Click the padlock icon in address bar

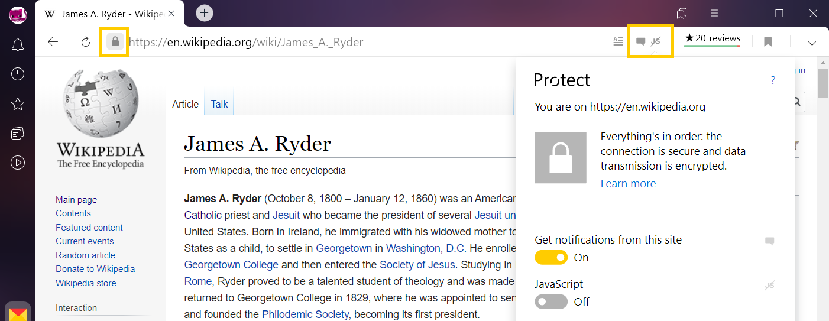(115, 42)
